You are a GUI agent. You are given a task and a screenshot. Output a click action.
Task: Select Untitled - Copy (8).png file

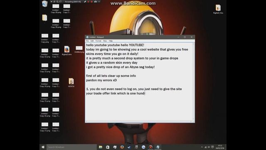point(56,8)
